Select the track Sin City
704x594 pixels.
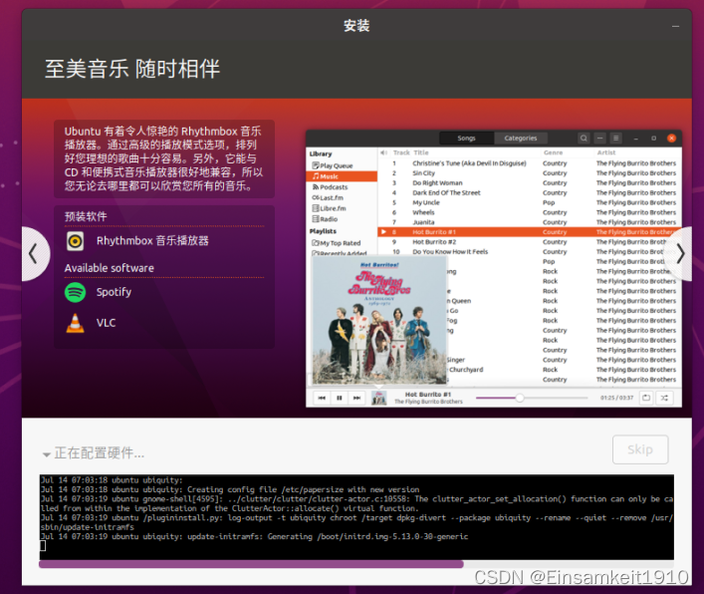pos(424,173)
